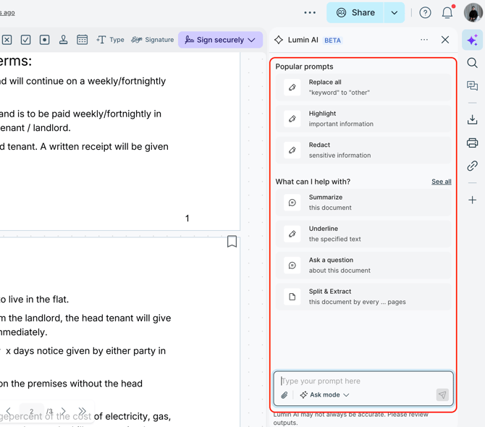Click the cross mark form field tool
Screen dimensions: 485x427
(x=7, y=40)
